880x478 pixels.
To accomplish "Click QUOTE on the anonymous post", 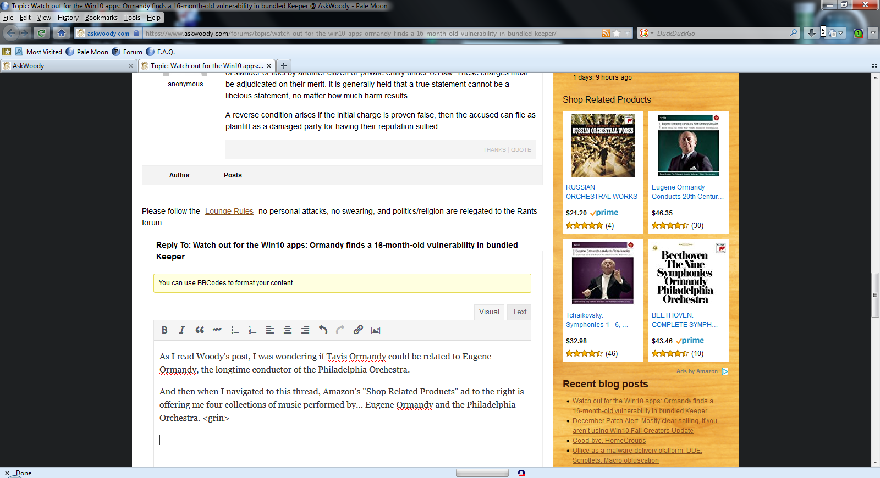I will [521, 149].
